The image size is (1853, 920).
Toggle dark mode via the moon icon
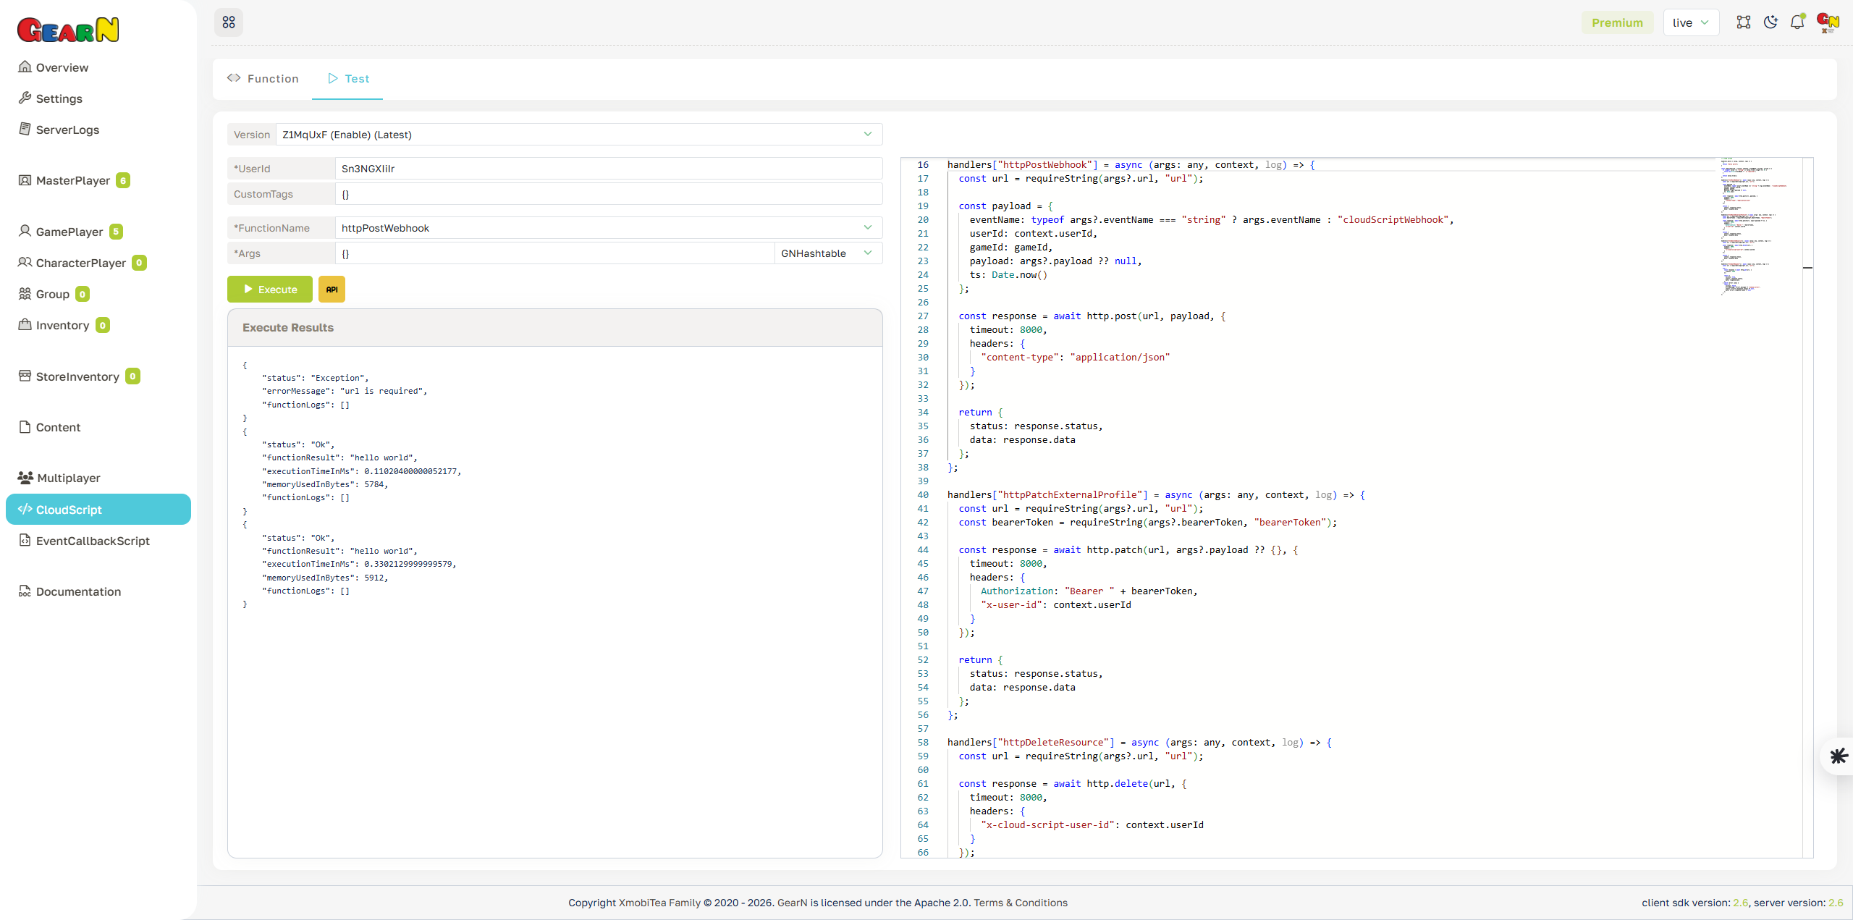[x=1770, y=22]
